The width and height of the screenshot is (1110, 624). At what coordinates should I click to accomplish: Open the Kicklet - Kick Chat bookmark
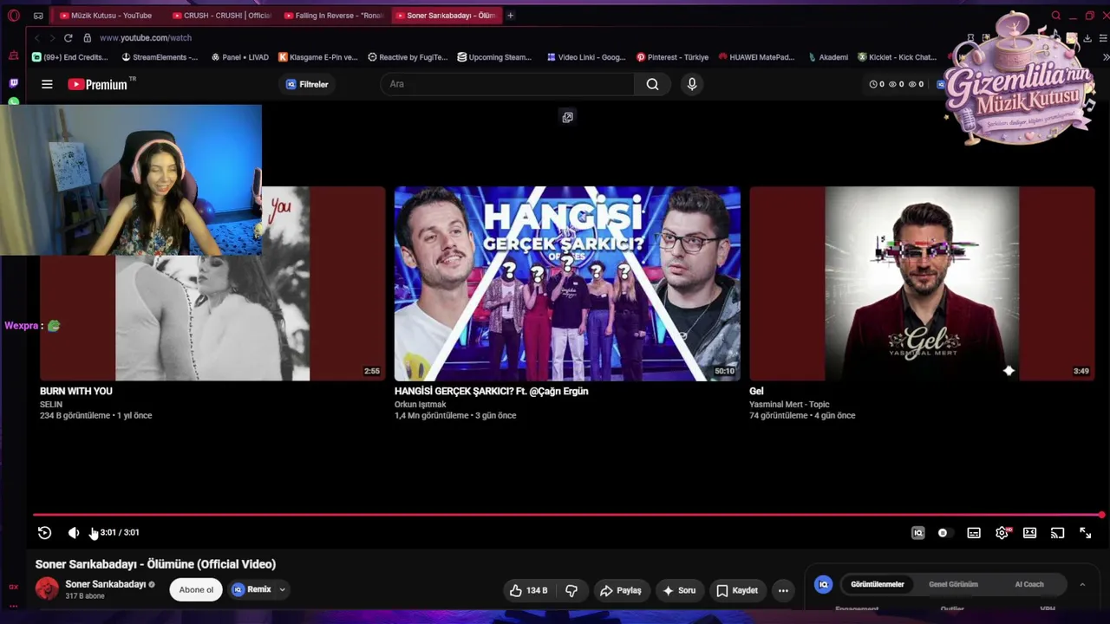tap(897, 57)
